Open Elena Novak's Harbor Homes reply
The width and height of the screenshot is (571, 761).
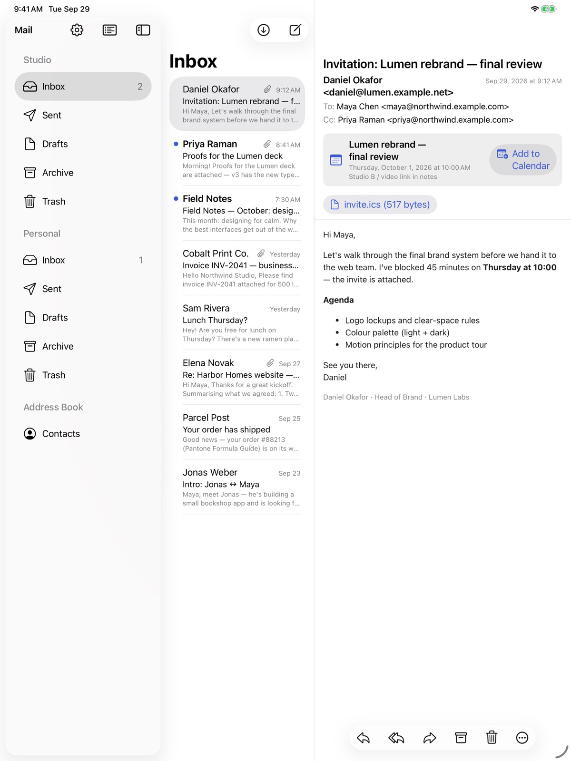237,378
